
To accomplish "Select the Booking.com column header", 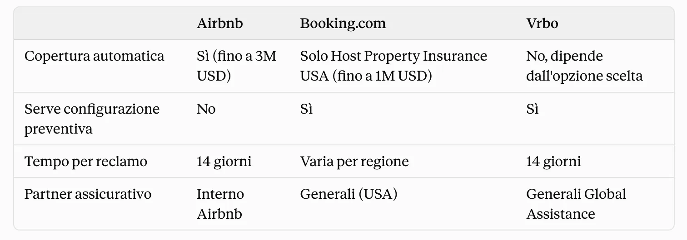I will [x=343, y=23].
